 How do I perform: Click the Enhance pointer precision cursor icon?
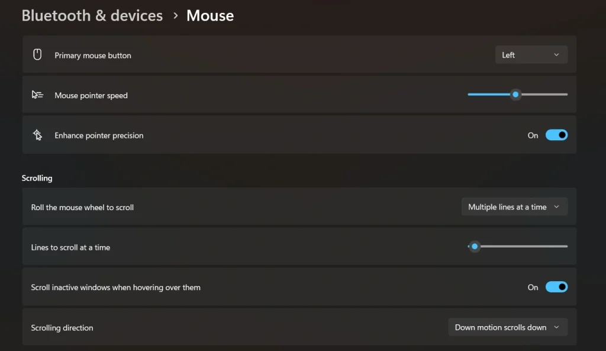(37, 135)
